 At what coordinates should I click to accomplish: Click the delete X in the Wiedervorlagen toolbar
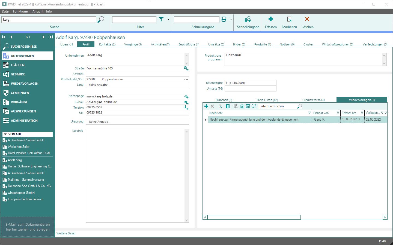point(212,106)
